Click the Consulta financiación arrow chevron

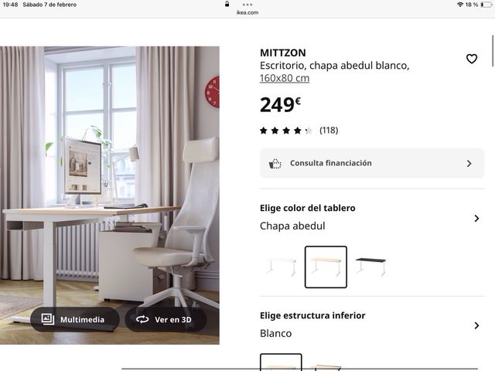point(469,163)
